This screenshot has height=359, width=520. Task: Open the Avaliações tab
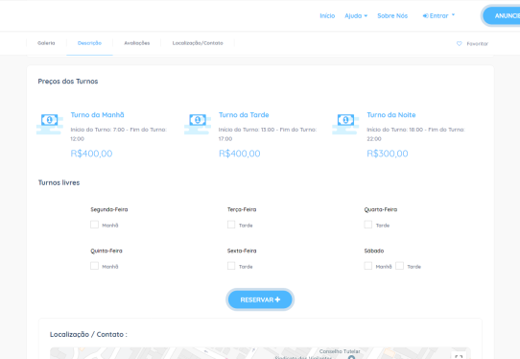(137, 43)
